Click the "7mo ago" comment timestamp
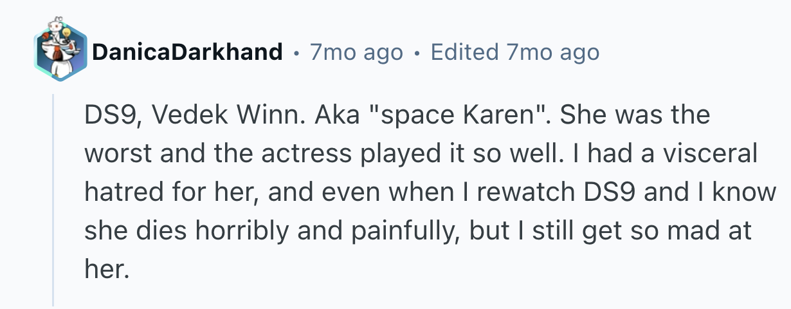The width and height of the screenshot is (791, 309). click(x=356, y=52)
